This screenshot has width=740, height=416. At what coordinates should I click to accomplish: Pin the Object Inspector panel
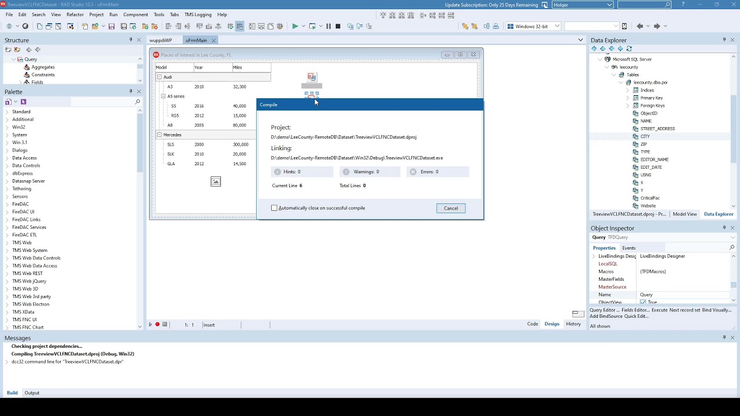tap(724, 228)
